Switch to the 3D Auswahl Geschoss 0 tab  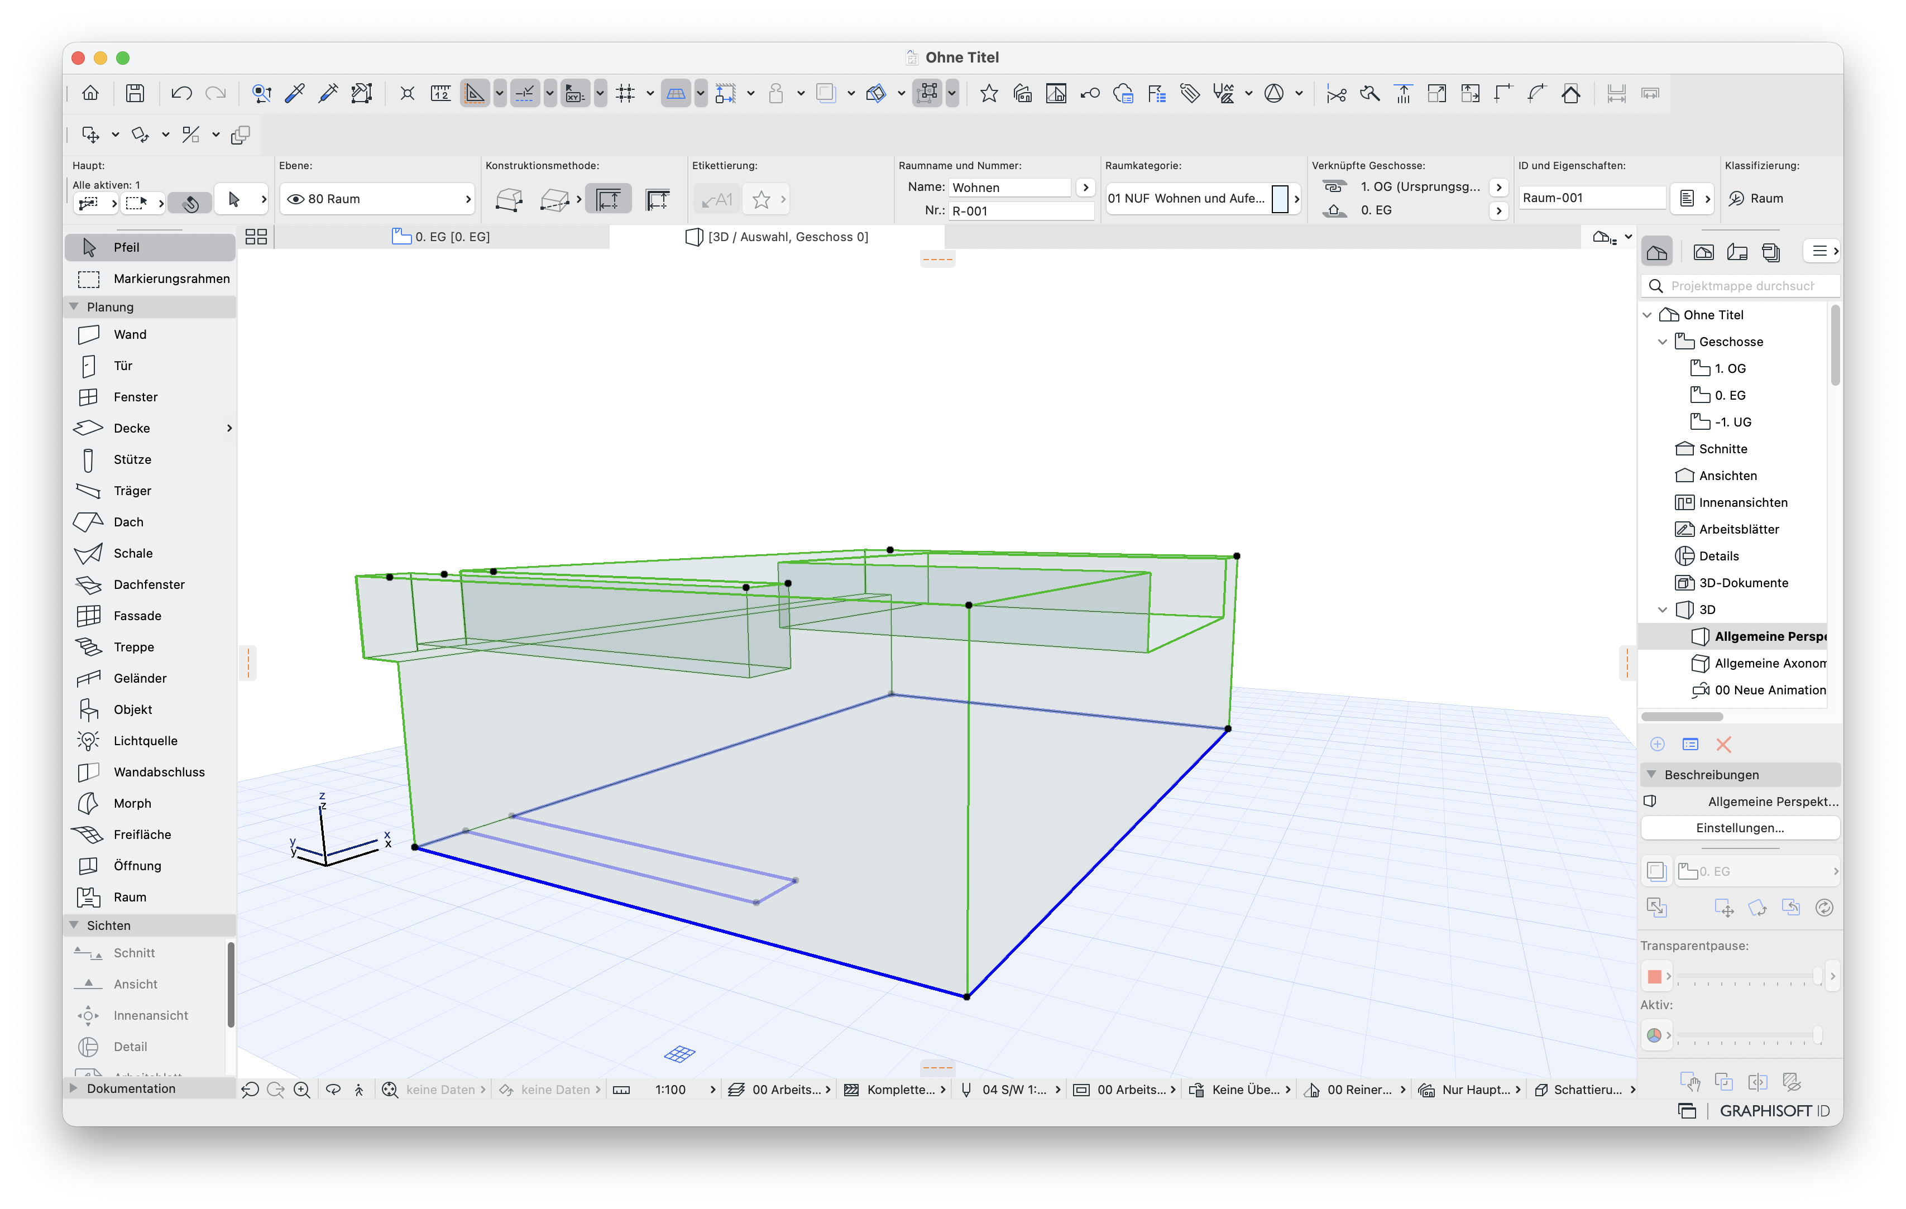pyautogui.click(x=777, y=237)
